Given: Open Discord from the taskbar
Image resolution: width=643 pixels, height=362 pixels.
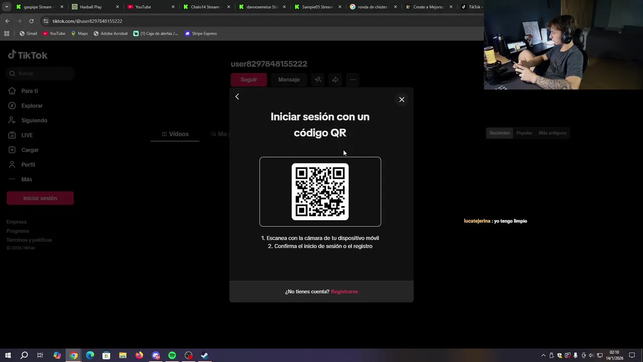Looking at the screenshot, I should click(156, 355).
